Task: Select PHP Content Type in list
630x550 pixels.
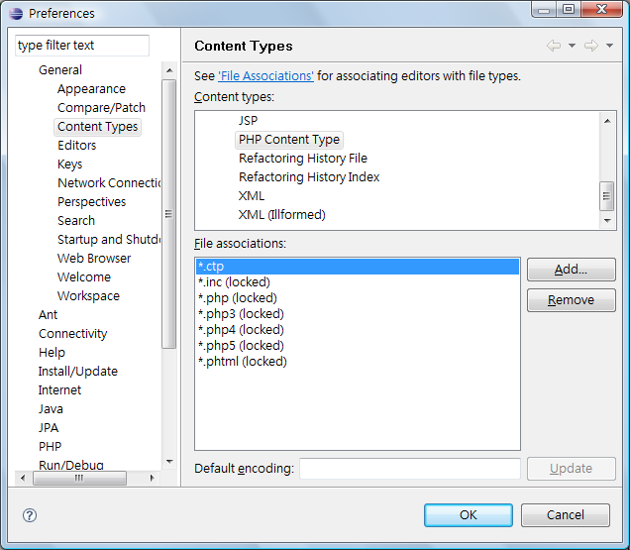Action: [x=288, y=140]
